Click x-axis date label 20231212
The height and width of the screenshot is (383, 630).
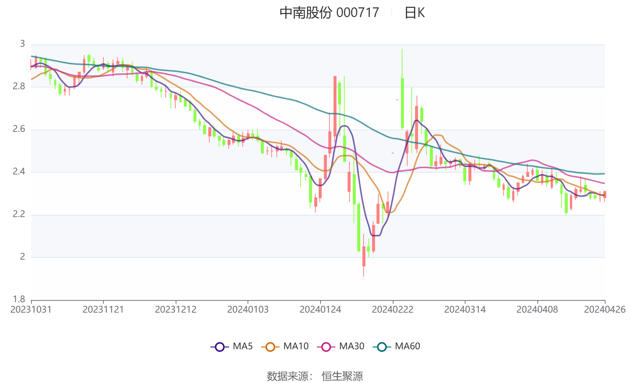tap(176, 310)
